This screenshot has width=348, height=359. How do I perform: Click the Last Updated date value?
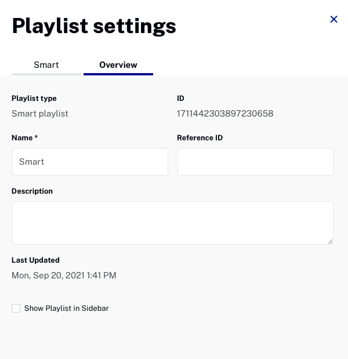(64, 275)
